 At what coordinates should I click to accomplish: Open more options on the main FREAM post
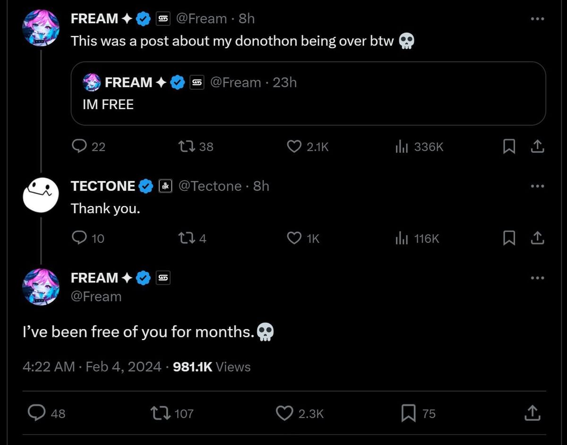pos(537,278)
